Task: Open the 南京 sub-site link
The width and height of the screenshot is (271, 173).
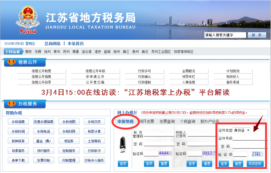Action: coord(28,52)
